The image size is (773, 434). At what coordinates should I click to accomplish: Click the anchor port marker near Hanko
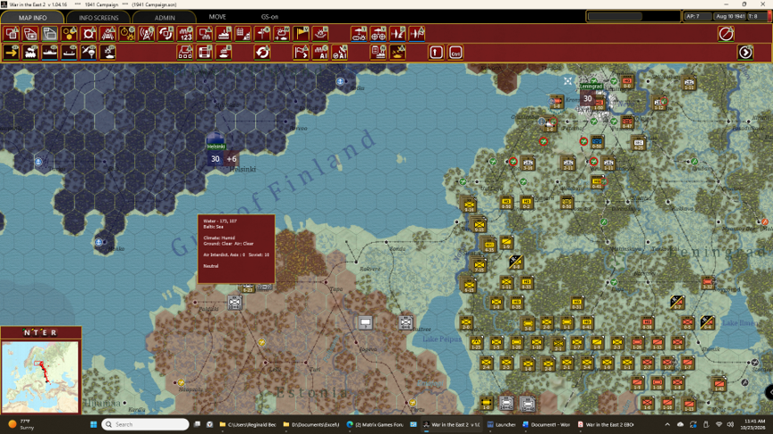pyautogui.click(x=98, y=242)
